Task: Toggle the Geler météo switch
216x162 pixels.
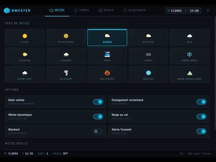Action: point(98,102)
